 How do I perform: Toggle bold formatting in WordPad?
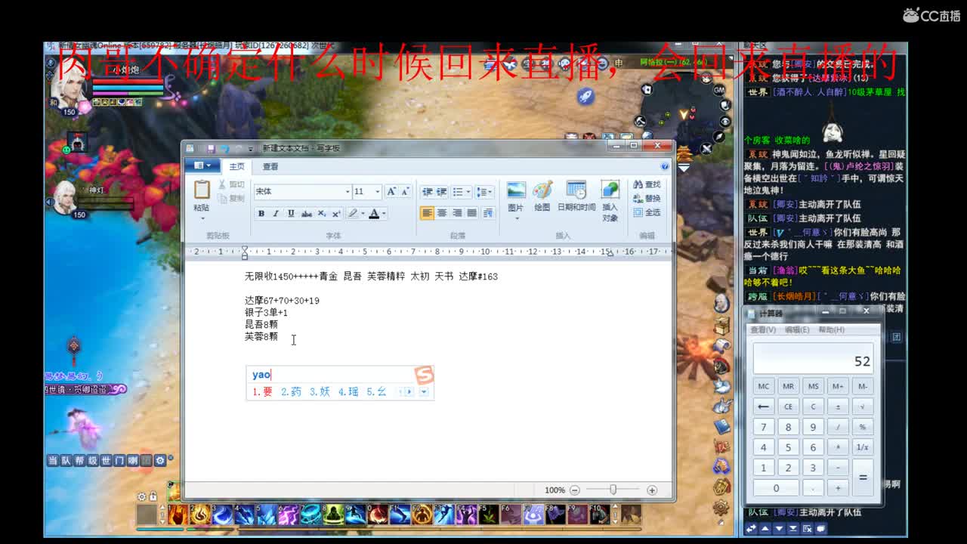click(x=261, y=214)
